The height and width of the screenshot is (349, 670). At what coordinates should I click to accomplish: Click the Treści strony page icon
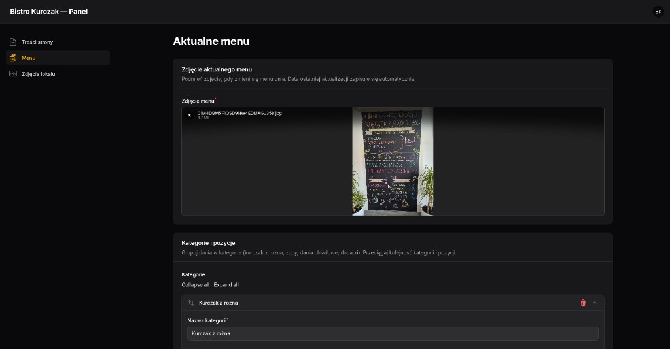[13, 42]
